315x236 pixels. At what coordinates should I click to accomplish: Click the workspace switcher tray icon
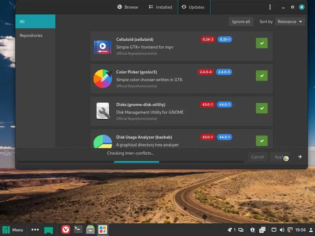tap(241, 230)
